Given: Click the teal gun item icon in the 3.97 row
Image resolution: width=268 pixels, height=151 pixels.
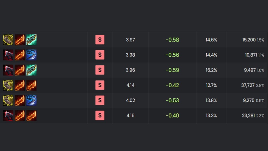Looking at the screenshot, I should pos(31,40).
